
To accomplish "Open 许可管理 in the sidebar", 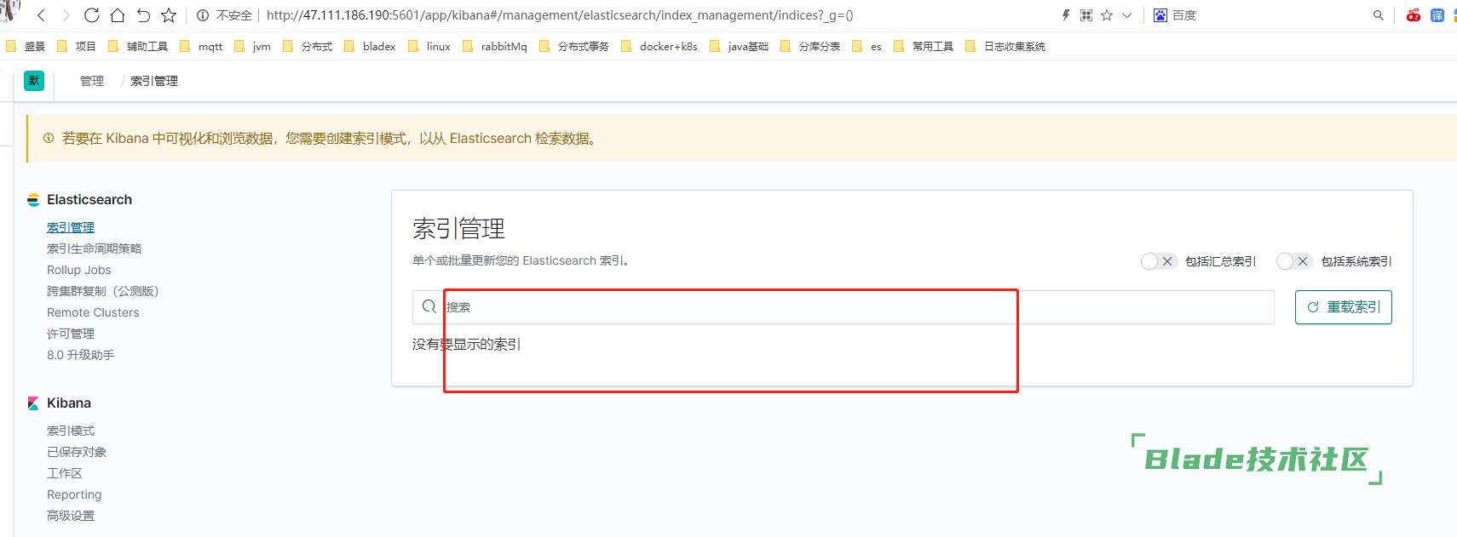I will click(71, 334).
